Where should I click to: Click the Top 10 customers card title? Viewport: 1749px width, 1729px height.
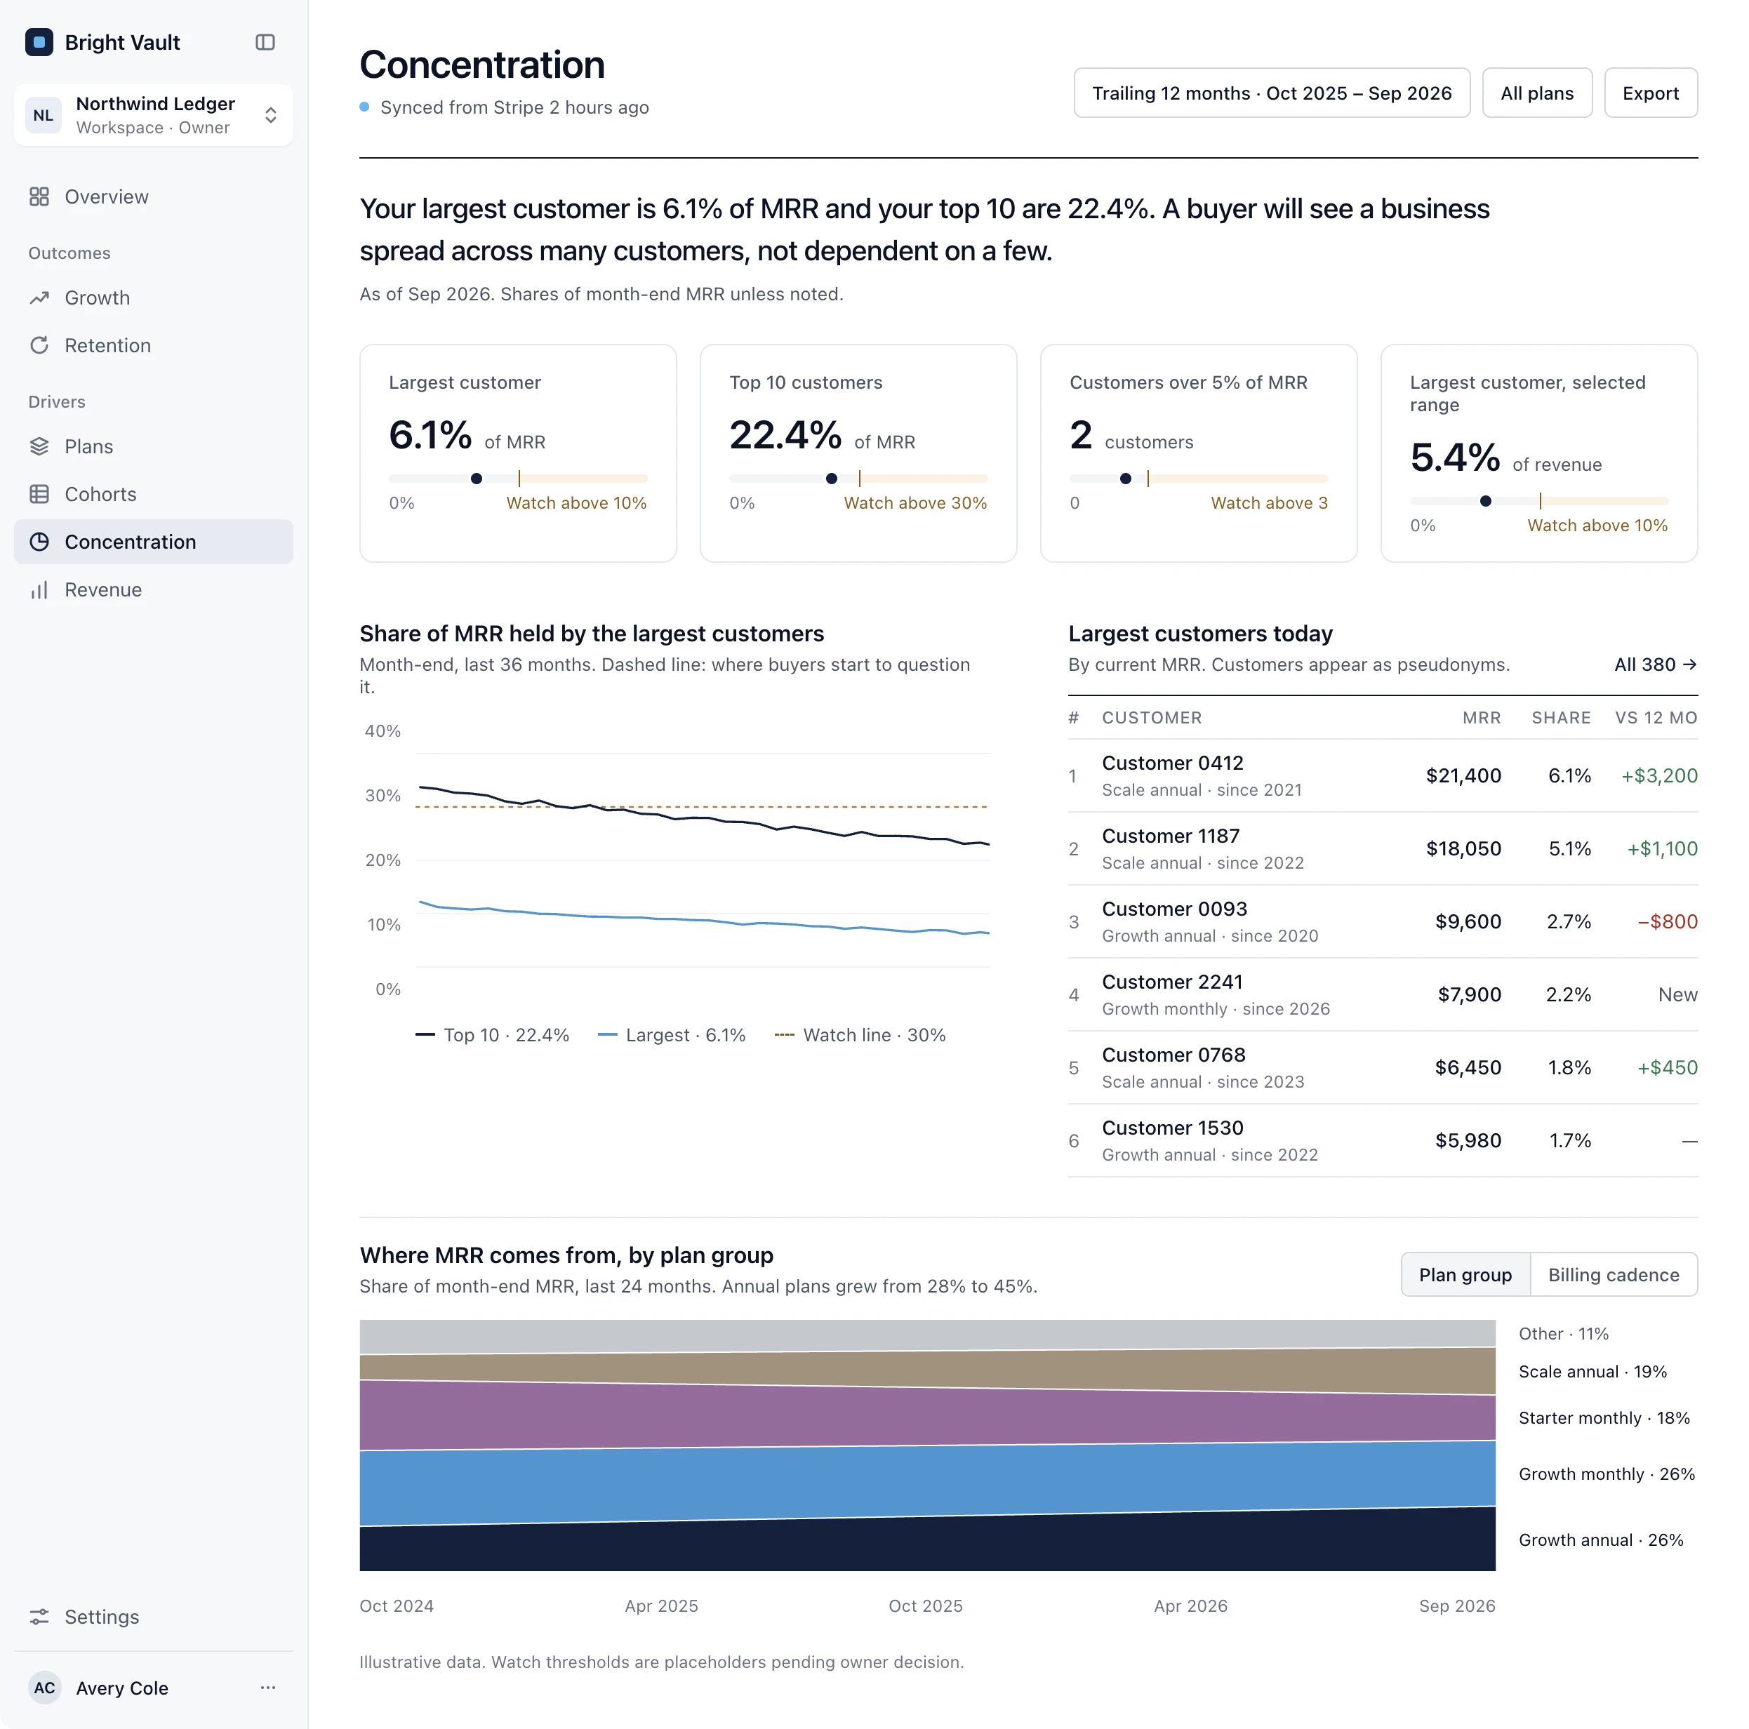pos(806,382)
